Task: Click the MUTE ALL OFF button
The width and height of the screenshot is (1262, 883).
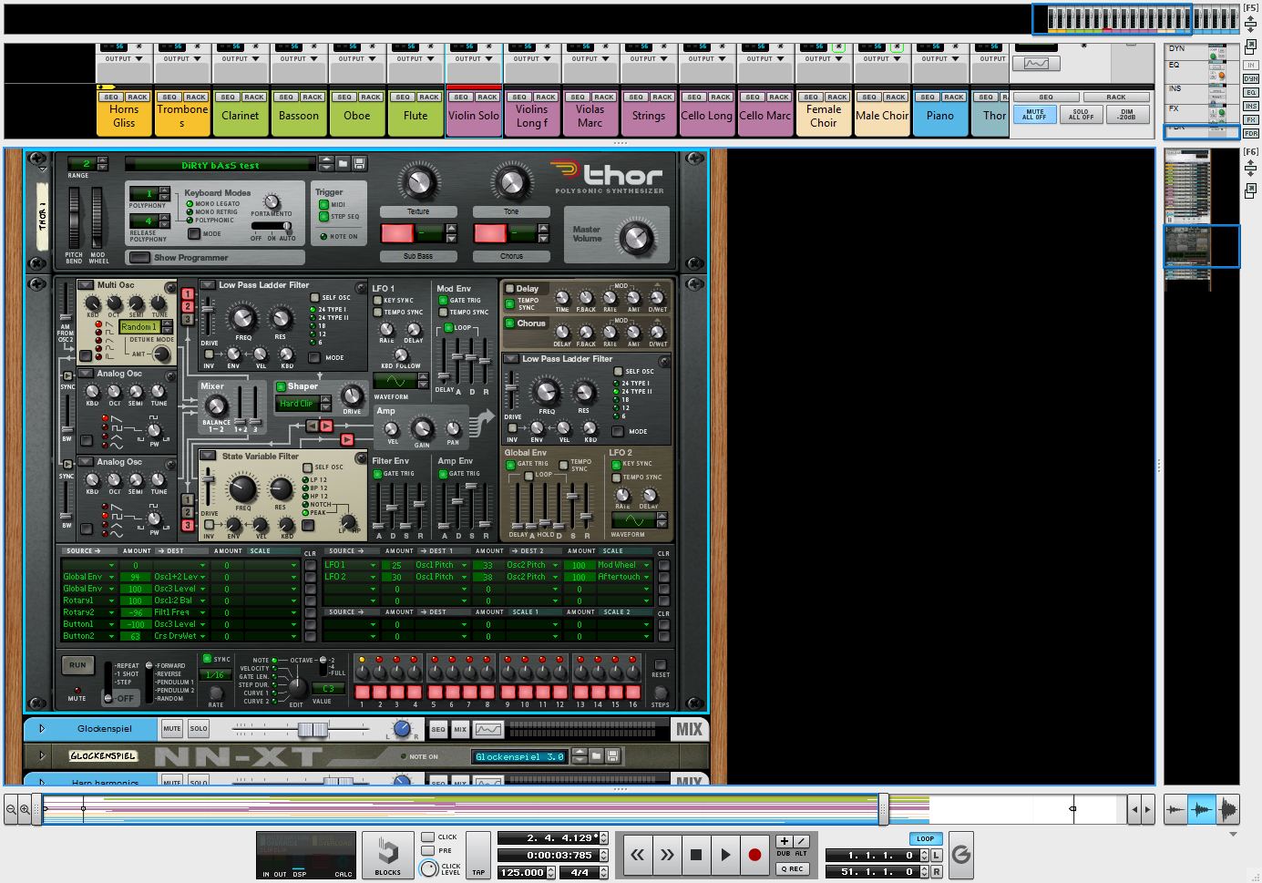Action: click(x=1035, y=115)
